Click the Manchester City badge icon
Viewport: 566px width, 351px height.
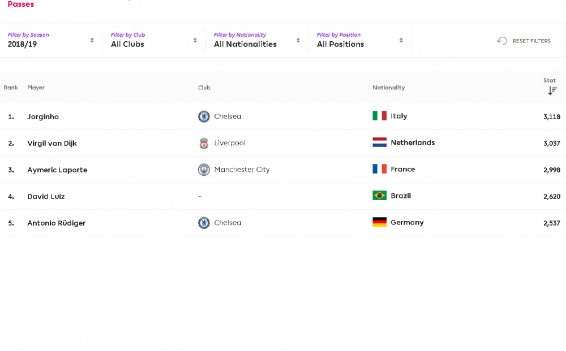pos(204,170)
